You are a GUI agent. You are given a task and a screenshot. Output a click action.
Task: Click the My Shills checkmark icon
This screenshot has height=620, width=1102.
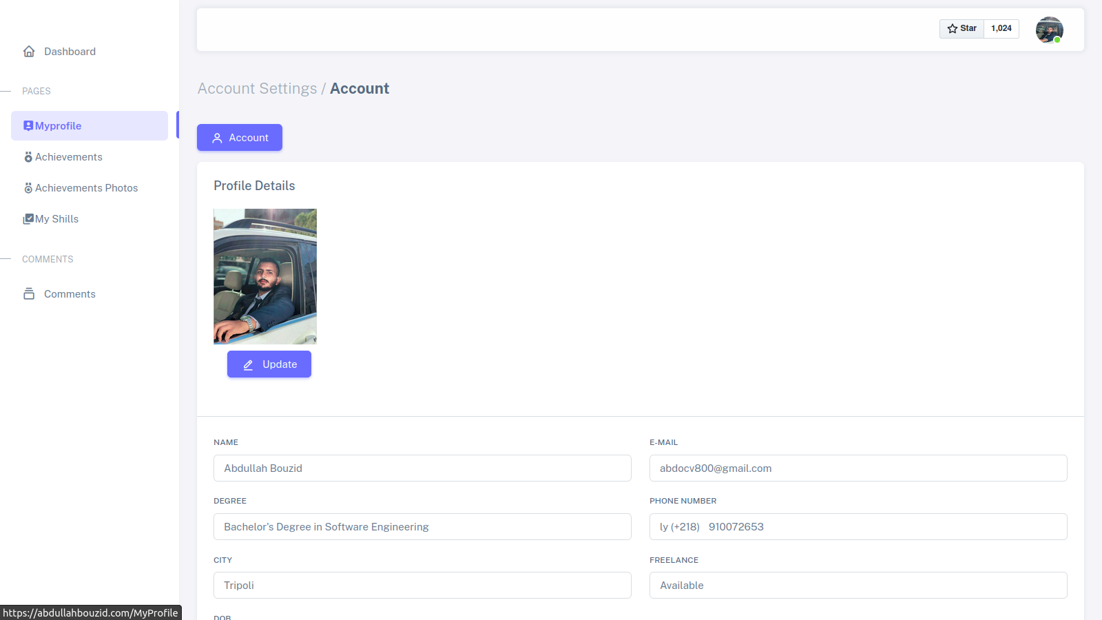pyautogui.click(x=28, y=219)
